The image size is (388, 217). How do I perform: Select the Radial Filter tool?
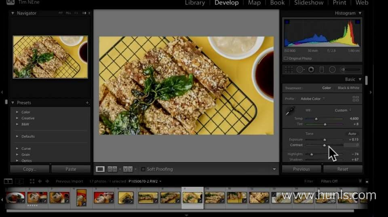click(332, 70)
